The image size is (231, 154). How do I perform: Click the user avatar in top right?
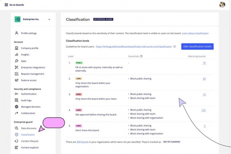(222, 5)
